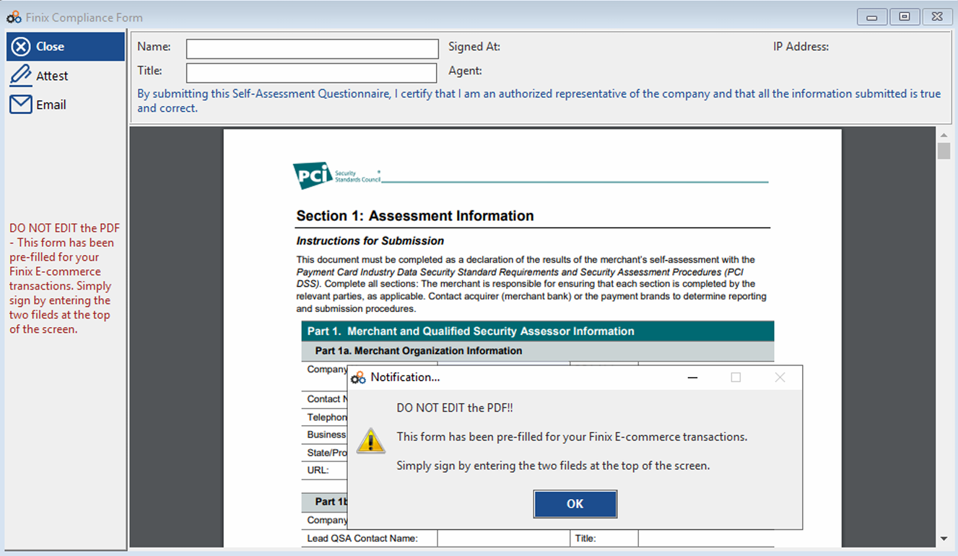Focus the Title input field

(312, 73)
